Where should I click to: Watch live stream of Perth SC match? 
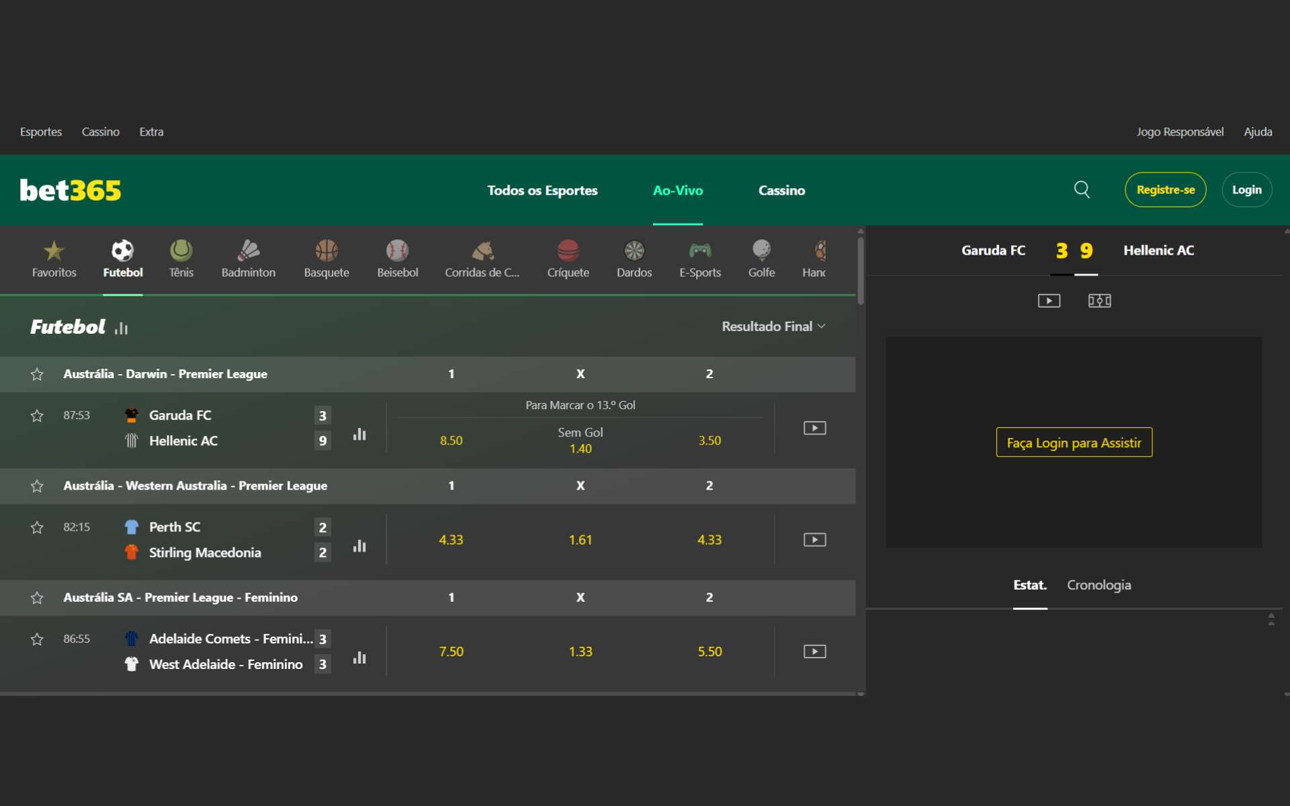click(x=814, y=540)
